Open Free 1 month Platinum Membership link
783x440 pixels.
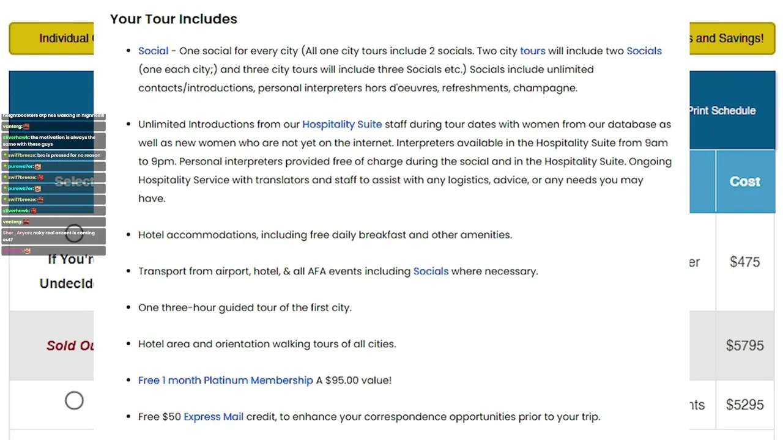pyautogui.click(x=226, y=380)
